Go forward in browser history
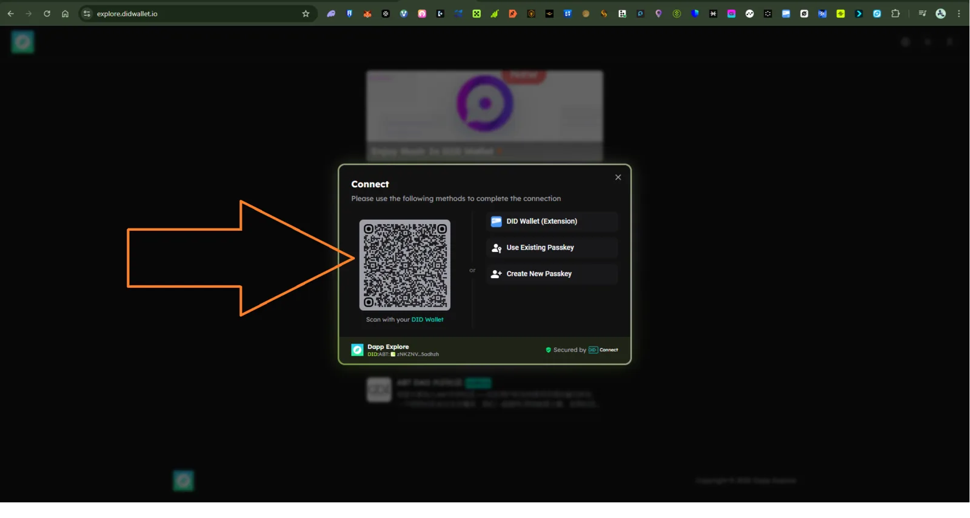The width and height of the screenshot is (970, 518). click(x=28, y=14)
